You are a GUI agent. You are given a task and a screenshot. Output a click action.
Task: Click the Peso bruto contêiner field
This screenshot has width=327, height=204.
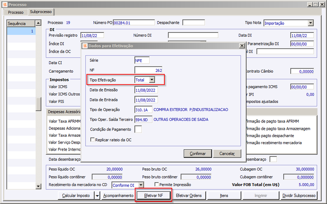click(196, 177)
